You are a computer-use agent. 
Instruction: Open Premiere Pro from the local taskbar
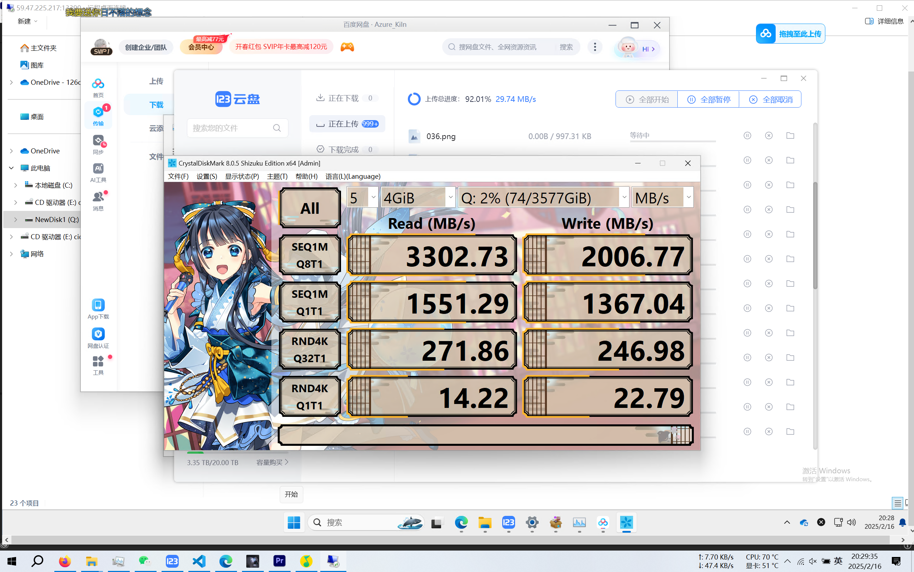click(280, 561)
